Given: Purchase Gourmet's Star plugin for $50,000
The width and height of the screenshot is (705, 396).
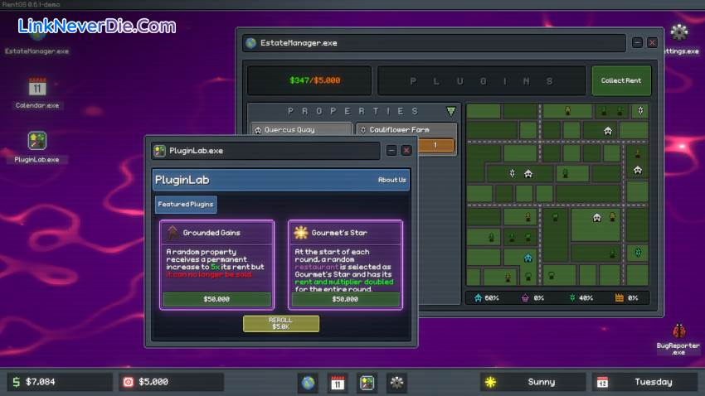Looking at the screenshot, I should coord(345,299).
